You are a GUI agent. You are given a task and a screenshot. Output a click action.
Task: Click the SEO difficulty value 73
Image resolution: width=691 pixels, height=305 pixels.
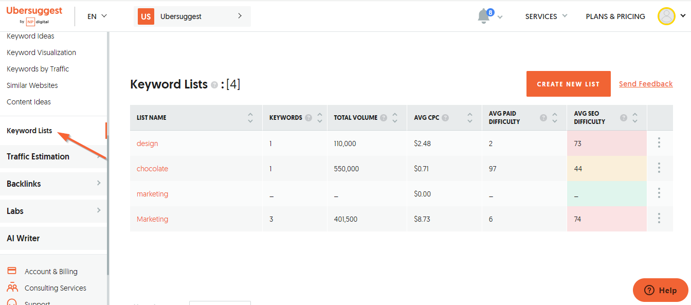(x=577, y=143)
